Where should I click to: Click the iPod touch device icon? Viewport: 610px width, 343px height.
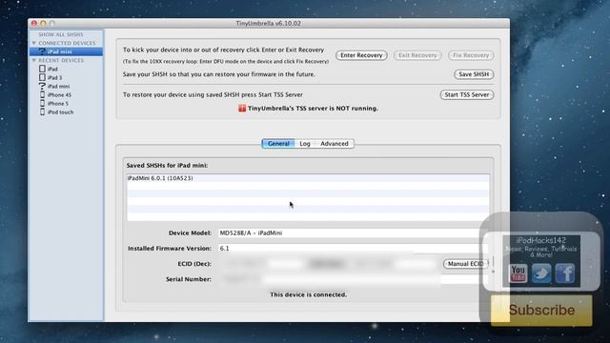[42, 111]
